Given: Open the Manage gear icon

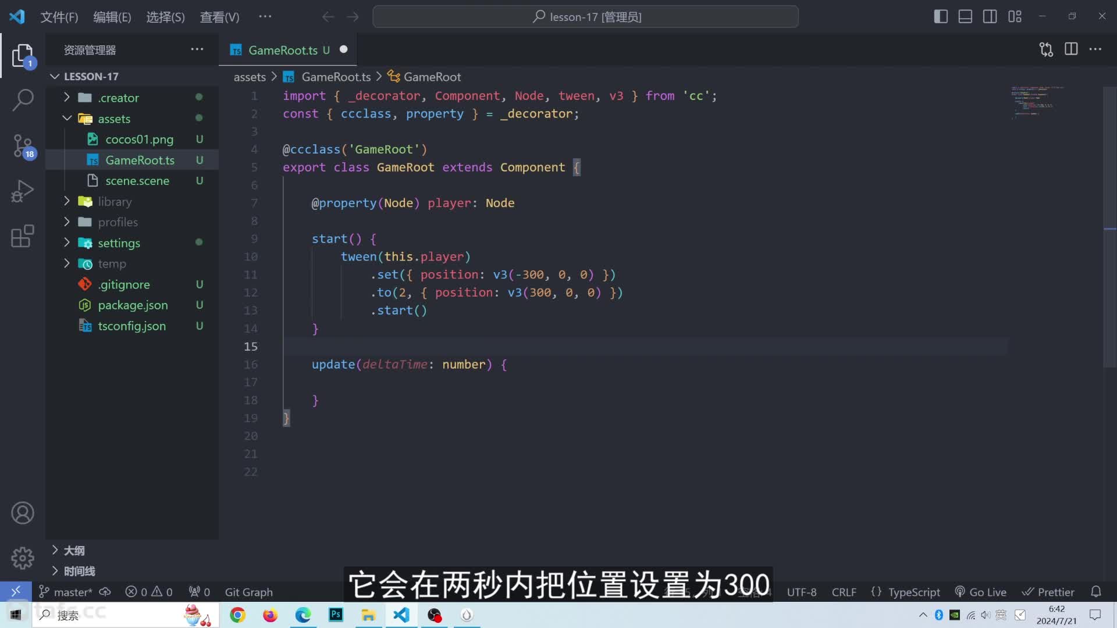Looking at the screenshot, I should click(23, 558).
